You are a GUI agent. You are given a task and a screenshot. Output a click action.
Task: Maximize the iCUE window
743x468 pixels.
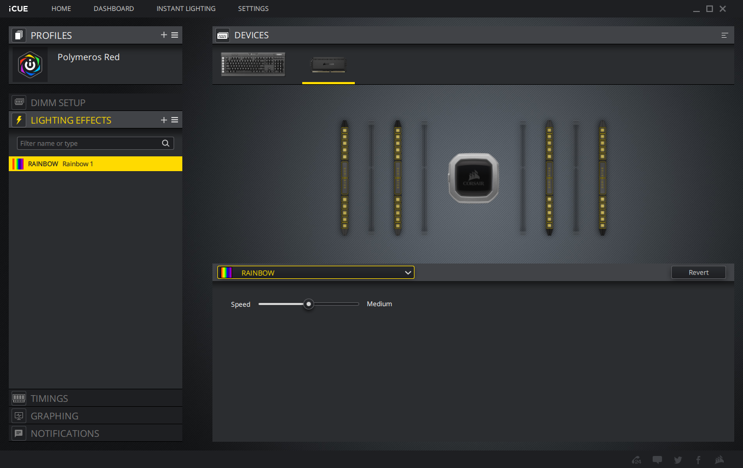(710, 9)
